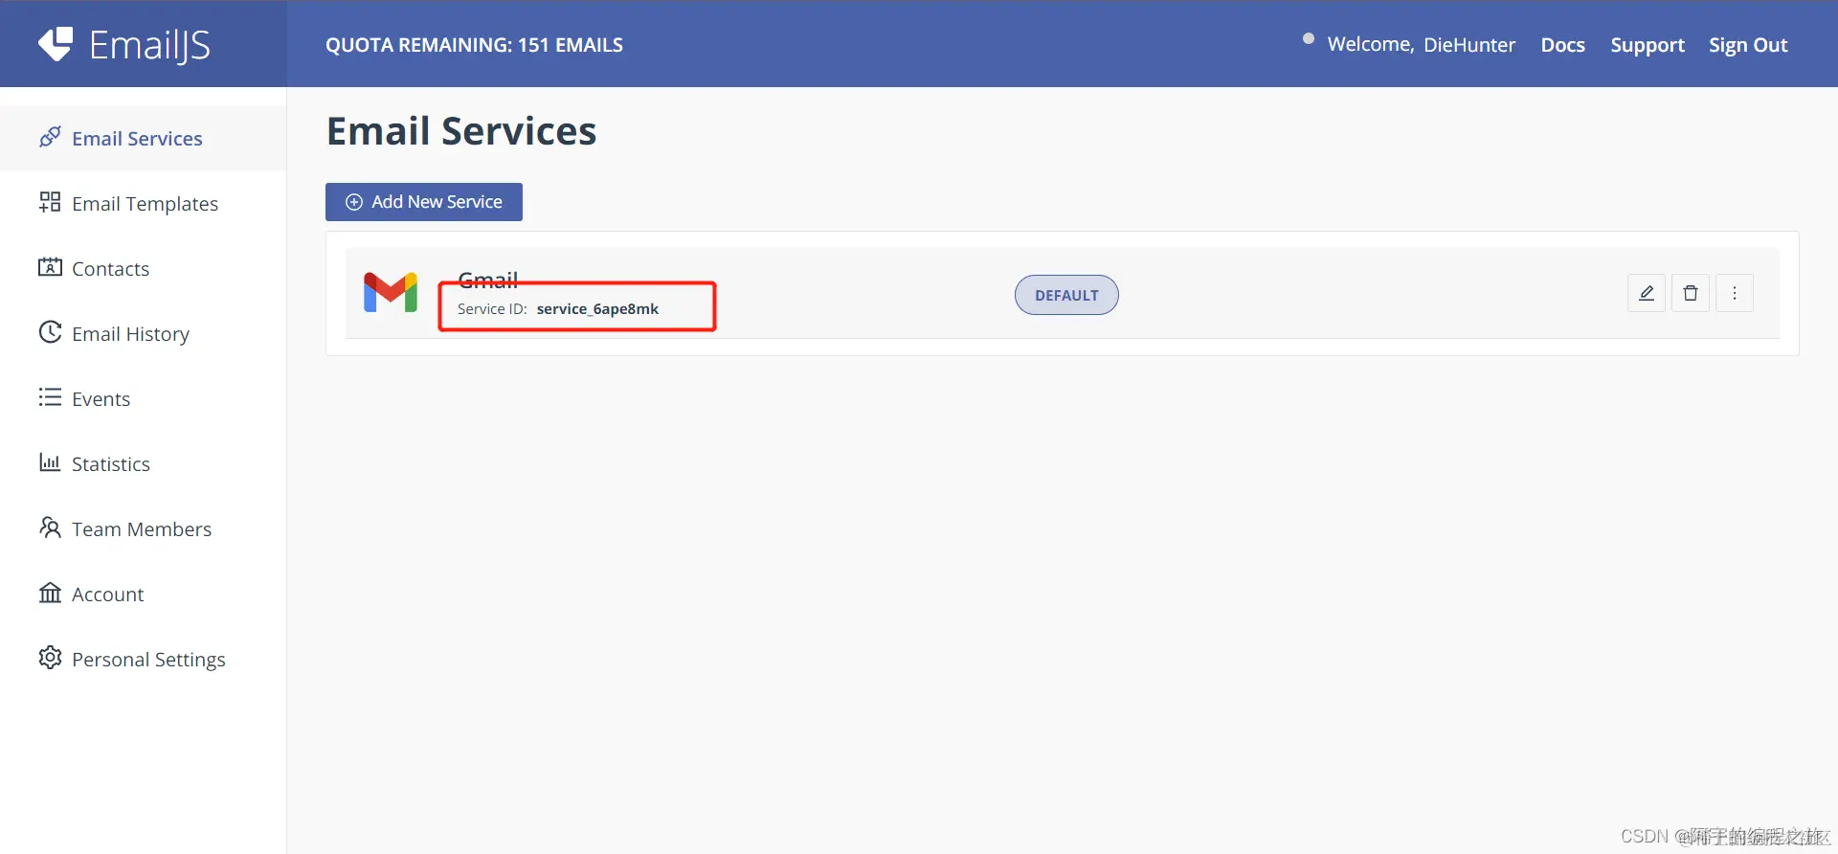This screenshot has height=854, width=1838.
Task: Open more options for Gmail service
Action: point(1735,293)
